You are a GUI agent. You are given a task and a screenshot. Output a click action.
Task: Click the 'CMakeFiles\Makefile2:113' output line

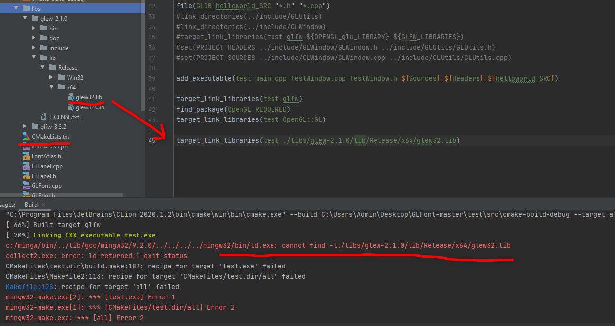[156, 276]
